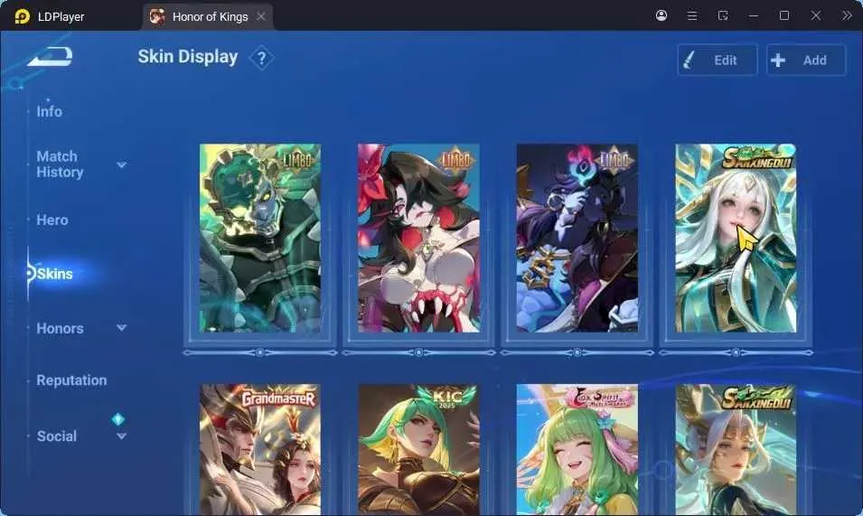
Task: Click the Edit button
Action: [718, 60]
